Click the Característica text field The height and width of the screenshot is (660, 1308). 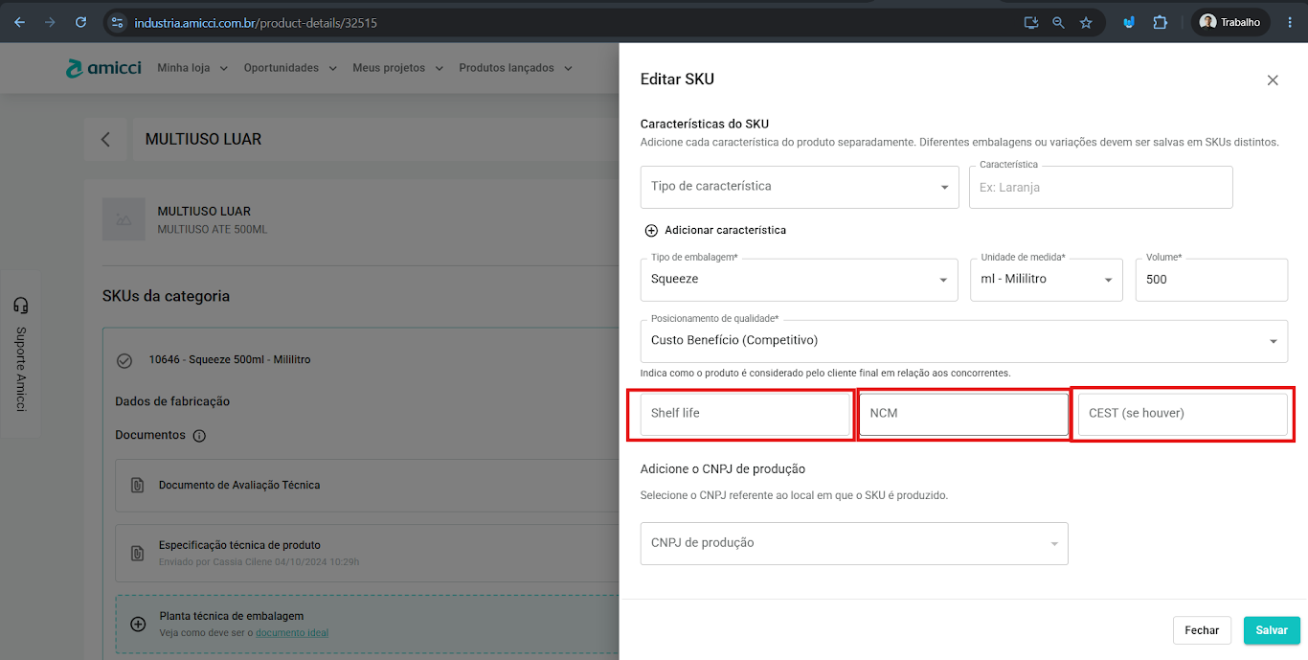click(1101, 187)
